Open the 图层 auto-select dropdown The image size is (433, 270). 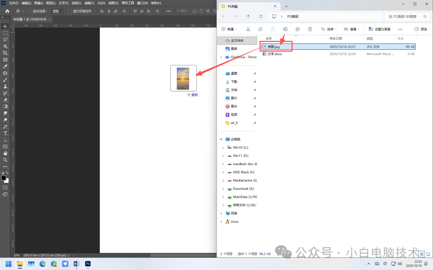pyautogui.click(x=58, y=11)
